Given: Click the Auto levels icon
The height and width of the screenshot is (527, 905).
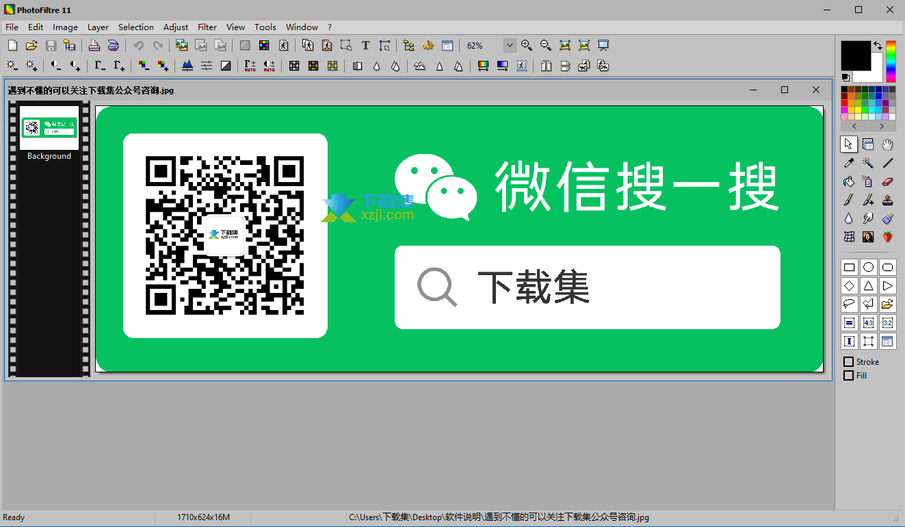Looking at the screenshot, I should point(250,66).
